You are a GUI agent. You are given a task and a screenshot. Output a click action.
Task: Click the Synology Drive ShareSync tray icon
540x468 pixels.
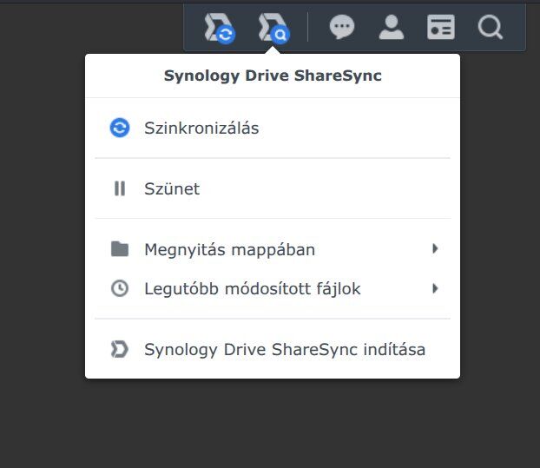tap(219, 28)
